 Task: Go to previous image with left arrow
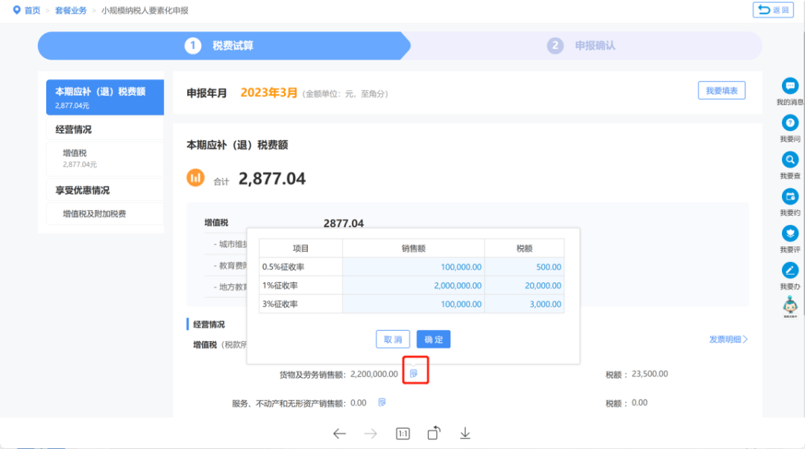tap(339, 434)
